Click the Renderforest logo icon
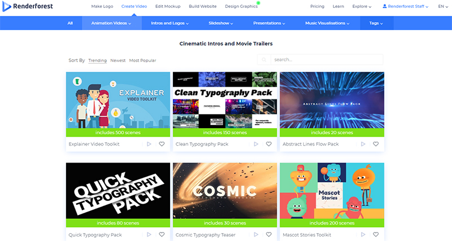Screen dimensions: 452x241 (x=7, y=7)
